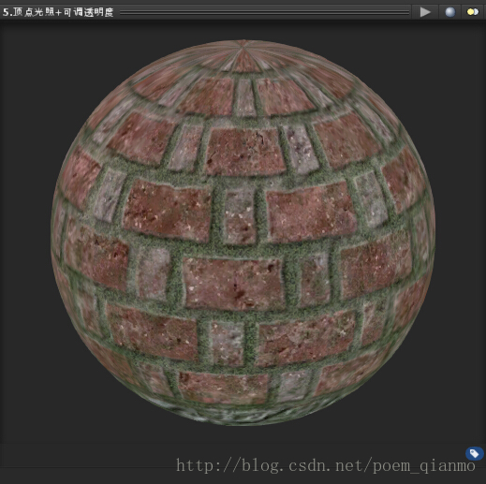This screenshot has width=486, height=484.
Task: Open the blog.csdn.net/poem_qianmo watermark link
Action: (326, 466)
